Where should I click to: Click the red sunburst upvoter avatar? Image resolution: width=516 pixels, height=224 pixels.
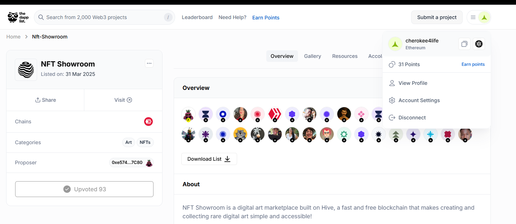click(x=257, y=114)
